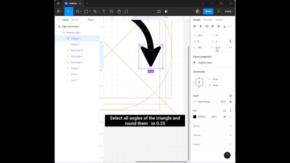Add a new fill with plus icon
Viewport: 290px width, 163px height.
click(x=231, y=111)
